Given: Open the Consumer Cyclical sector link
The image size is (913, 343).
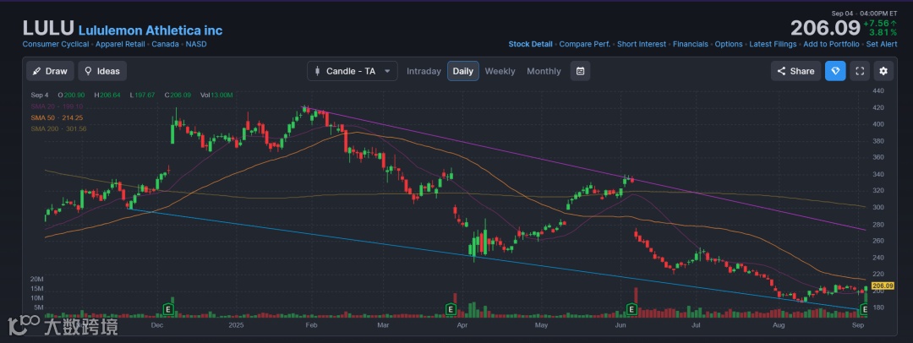Looking at the screenshot, I should 56,44.
